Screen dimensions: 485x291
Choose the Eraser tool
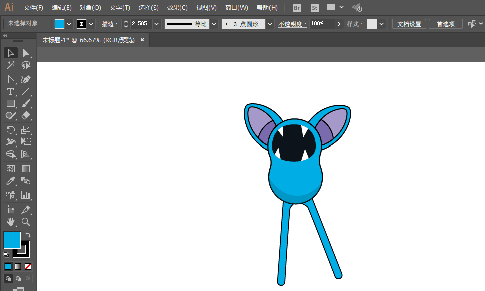tap(26, 115)
